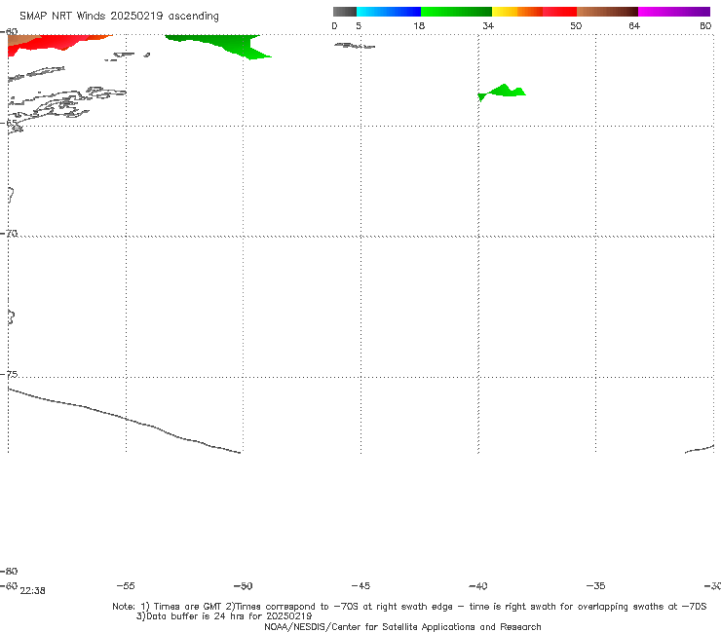Click the magenta-purple 64-80 colorbar segment

tap(674, 12)
